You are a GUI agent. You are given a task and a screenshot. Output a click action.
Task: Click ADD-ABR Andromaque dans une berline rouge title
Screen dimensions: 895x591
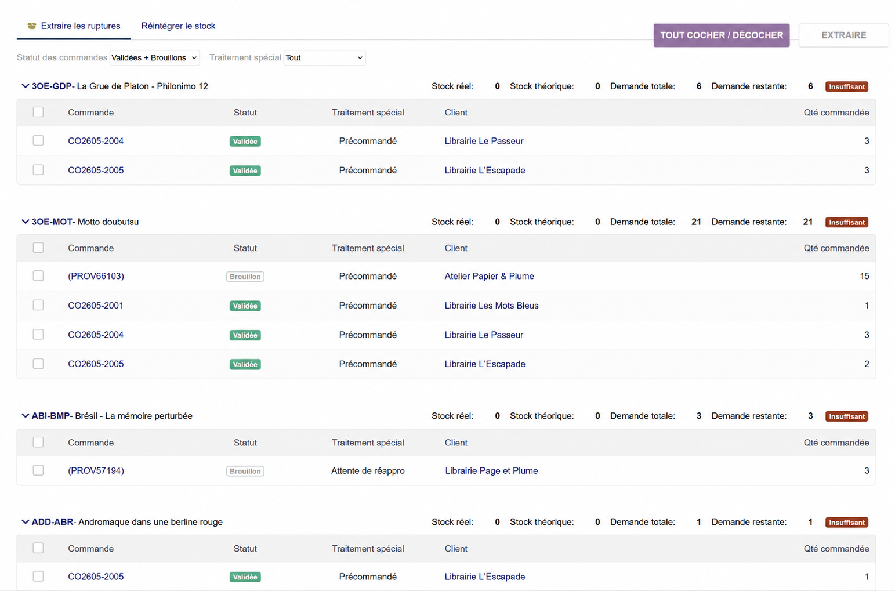pyautogui.click(x=127, y=522)
